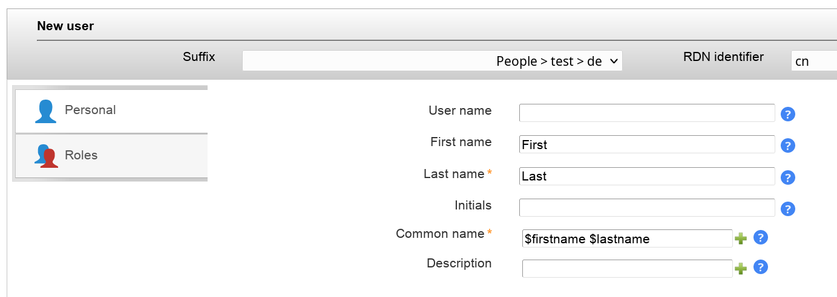Select the Initials input field
This screenshot has width=837, height=297.
(x=646, y=207)
